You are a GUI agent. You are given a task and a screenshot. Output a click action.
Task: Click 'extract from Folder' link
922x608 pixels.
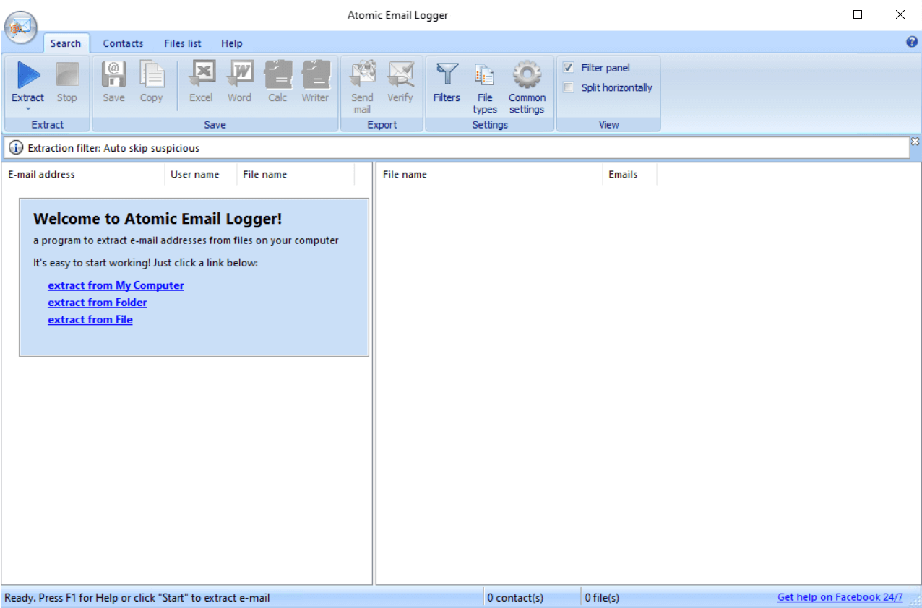coord(98,303)
